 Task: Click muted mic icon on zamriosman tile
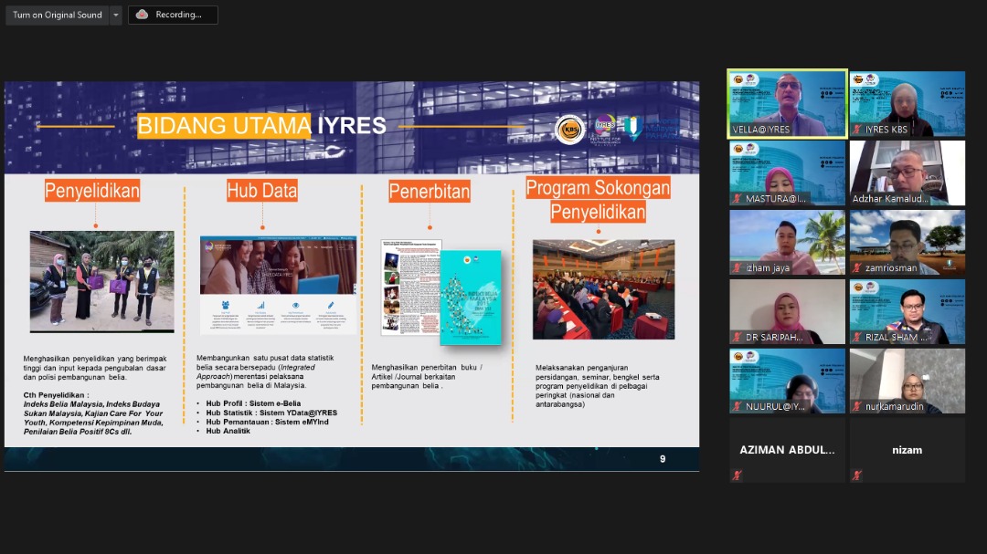857,268
